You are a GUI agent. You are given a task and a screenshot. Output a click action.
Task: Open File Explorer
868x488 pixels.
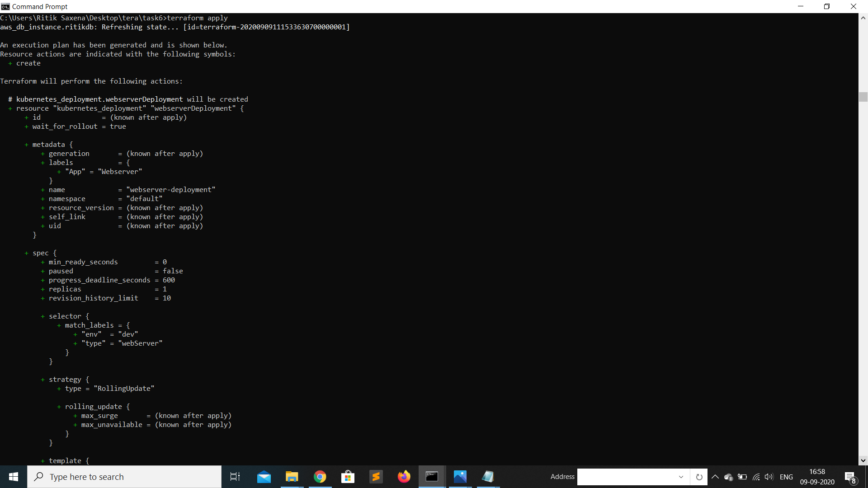(x=292, y=477)
